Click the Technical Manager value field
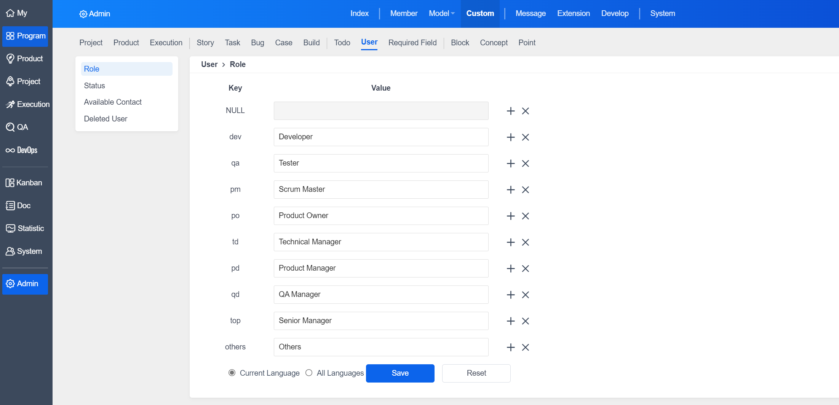The height and width of the screenshot is (405, 839). tap(381, 242)
